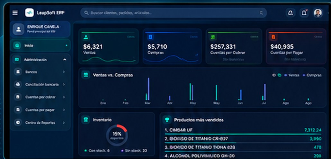
Task: Expand the Cuentas por cobrar sidebar arrow
Action: click(x=64, y=97)
